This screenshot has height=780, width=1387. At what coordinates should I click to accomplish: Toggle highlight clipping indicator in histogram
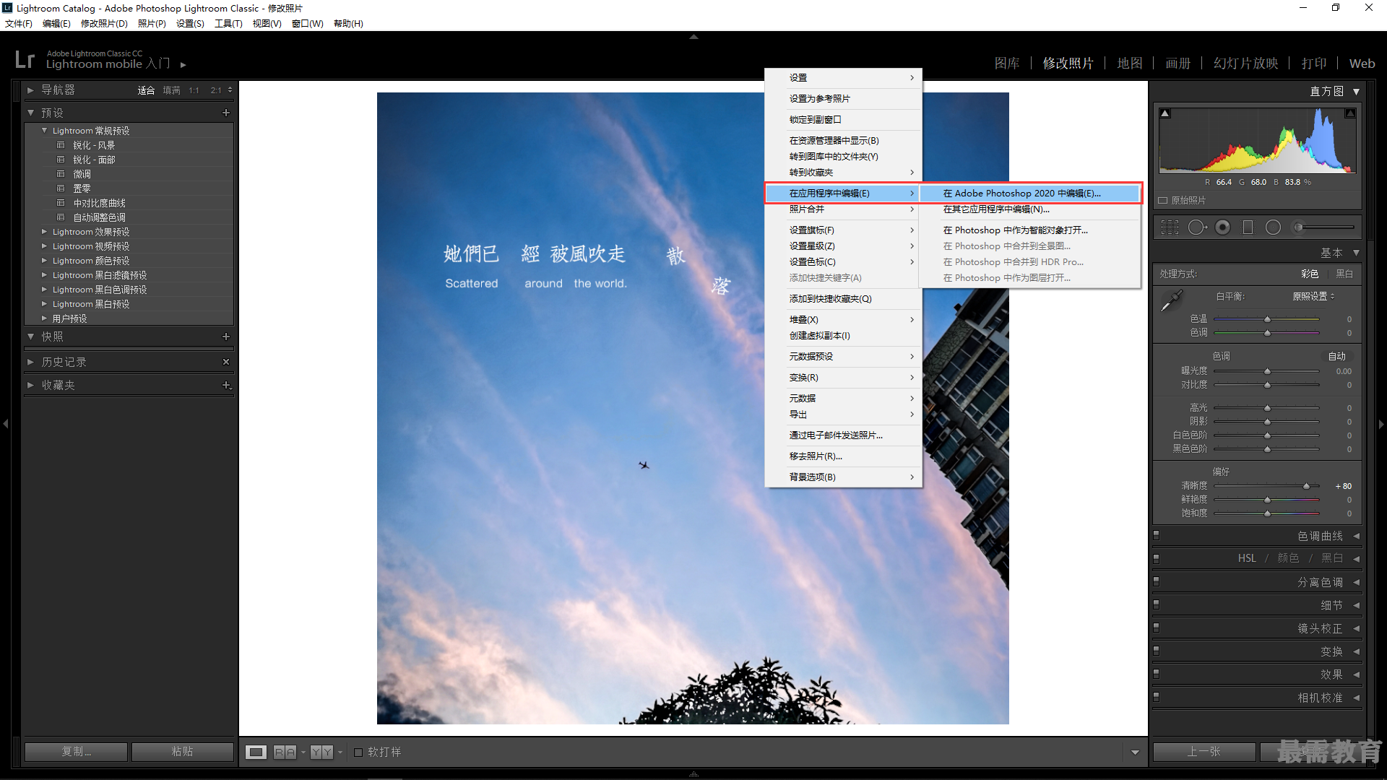(x=1349, y=113)
